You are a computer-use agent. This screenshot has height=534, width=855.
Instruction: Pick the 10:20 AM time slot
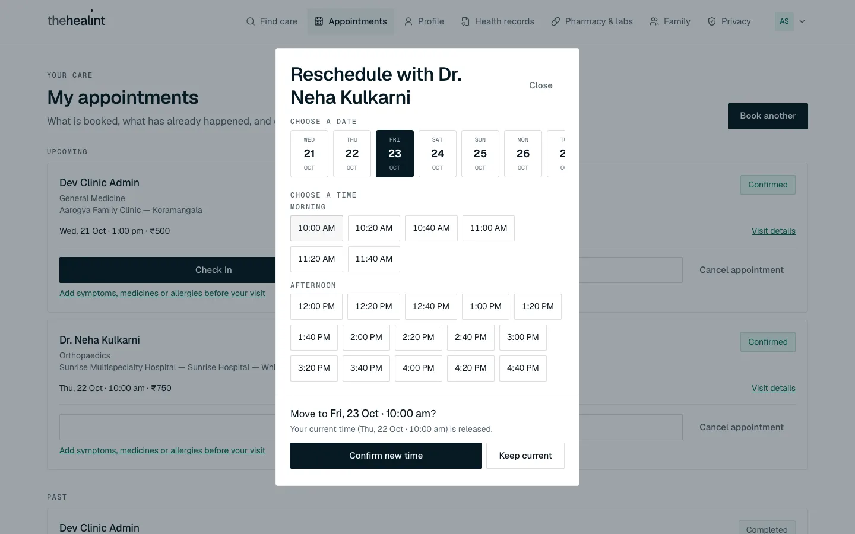374,228
